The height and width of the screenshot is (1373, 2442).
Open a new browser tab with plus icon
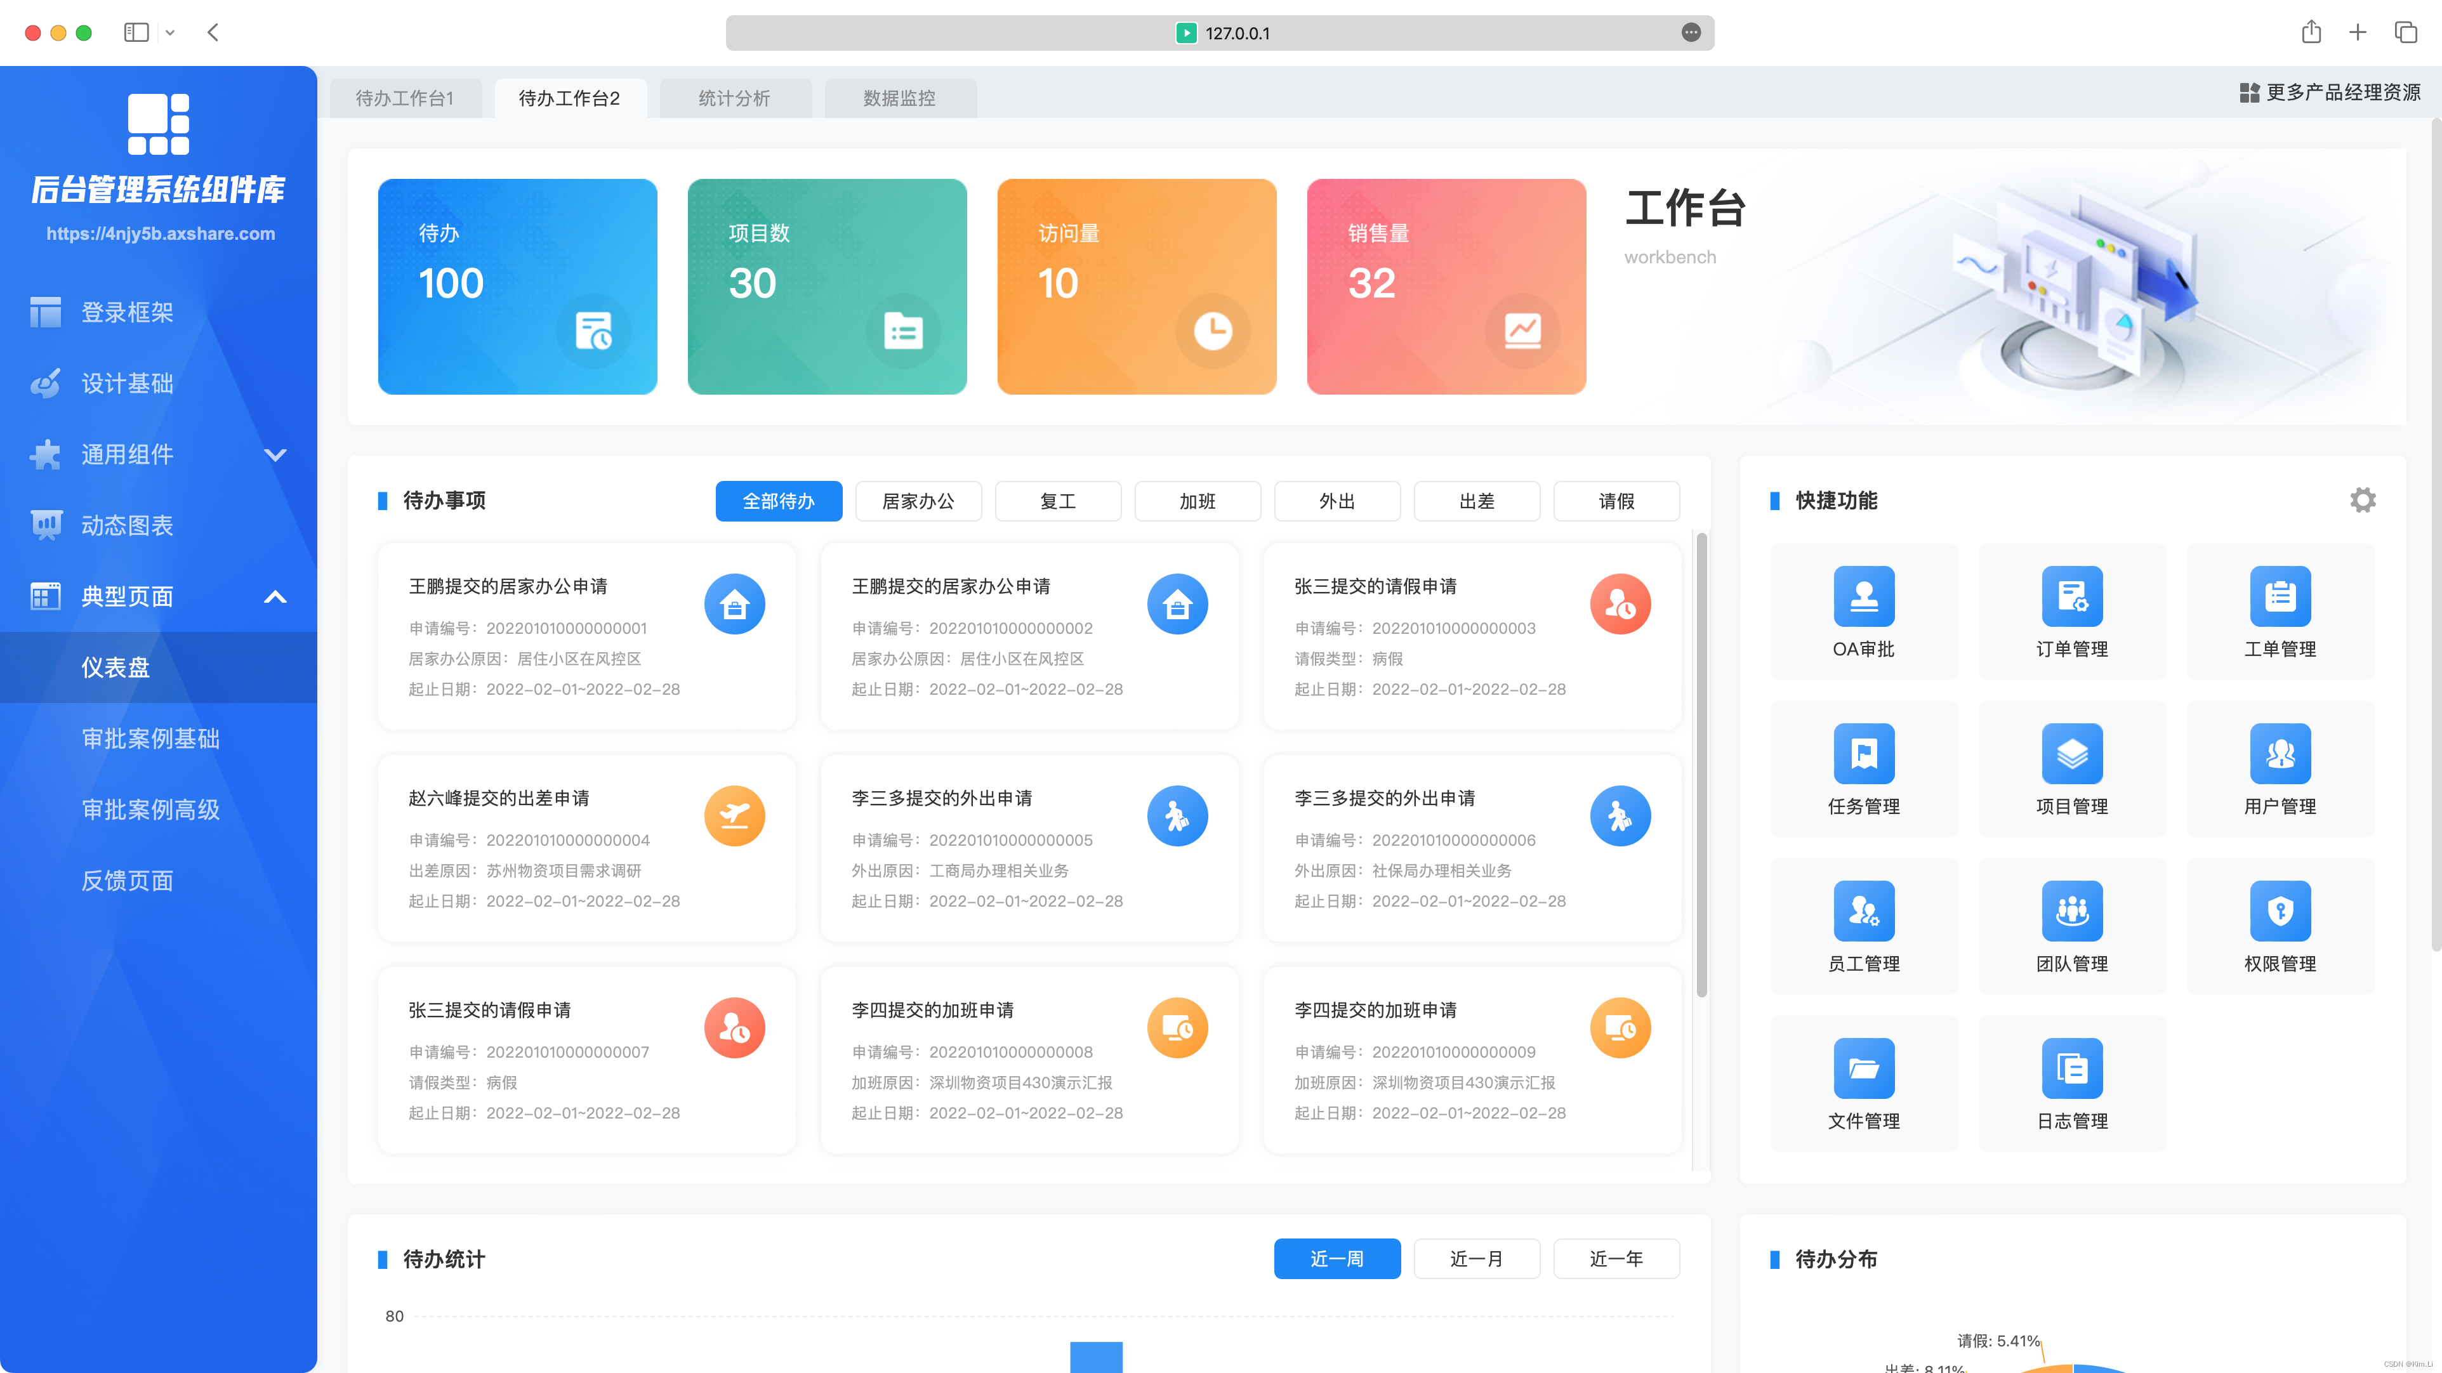coord(2358,32)
